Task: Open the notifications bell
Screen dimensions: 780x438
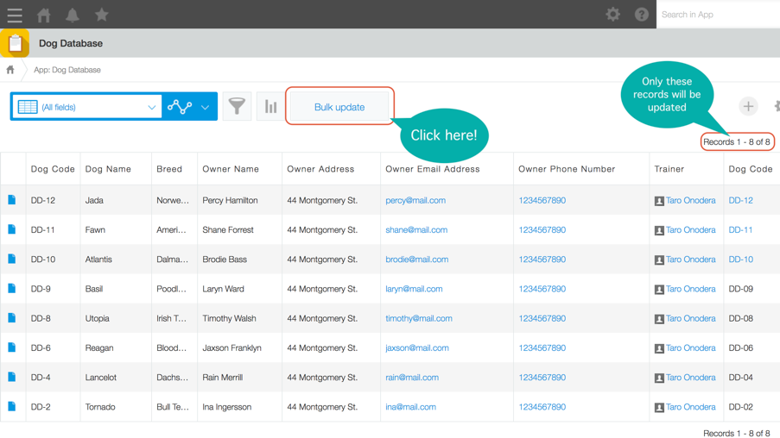Action: 73,15
